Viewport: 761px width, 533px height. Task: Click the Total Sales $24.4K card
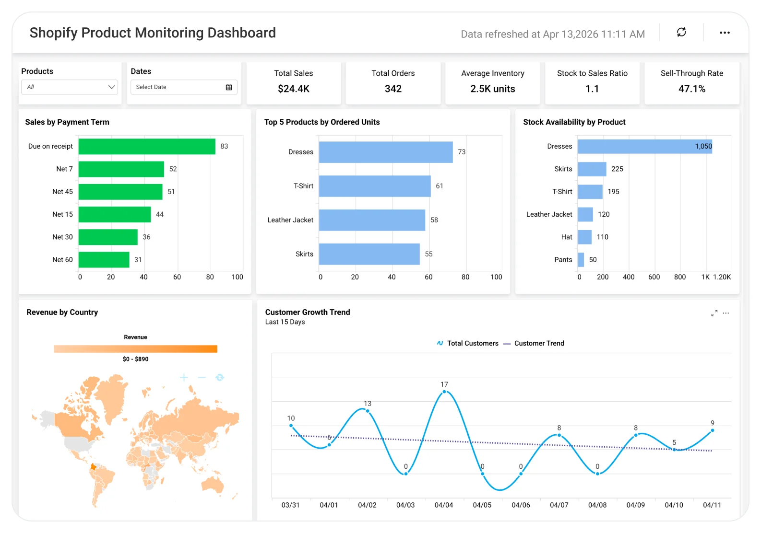294,83
